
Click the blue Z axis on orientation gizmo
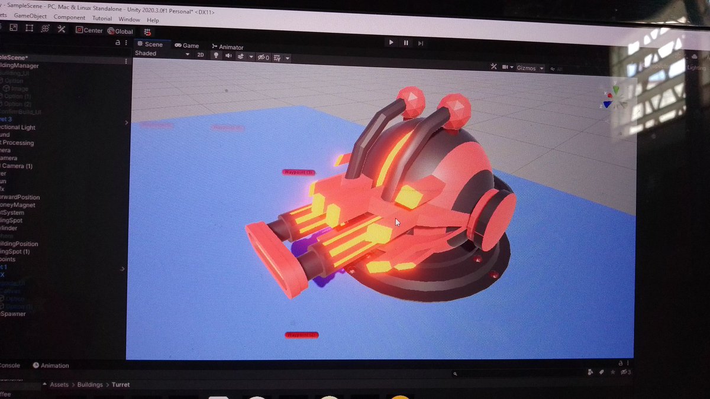(608, 105)
